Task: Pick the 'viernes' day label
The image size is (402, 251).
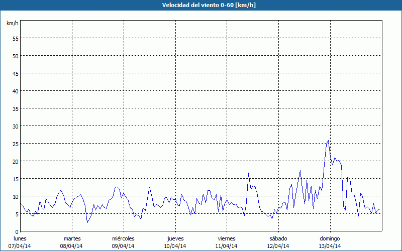Action: click(x=227, y=238)
